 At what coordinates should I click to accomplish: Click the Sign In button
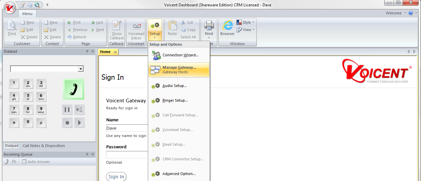(x=116, y=177)
